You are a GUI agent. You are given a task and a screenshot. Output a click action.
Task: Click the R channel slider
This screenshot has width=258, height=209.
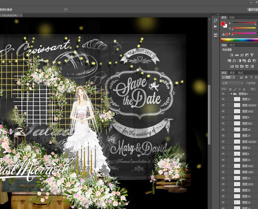pos(244,23)
